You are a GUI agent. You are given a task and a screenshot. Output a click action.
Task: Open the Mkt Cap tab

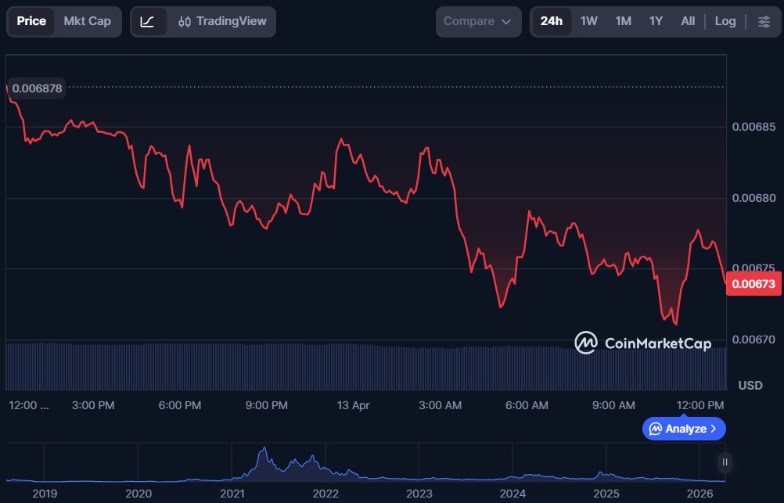tap(87, 21)
